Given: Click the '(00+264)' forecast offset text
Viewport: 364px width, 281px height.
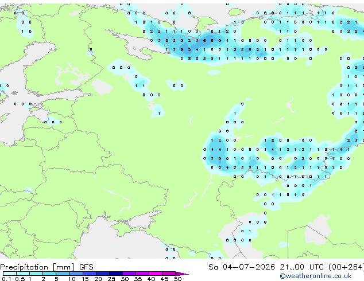Looking at the screenshot, I should [346, 267].
